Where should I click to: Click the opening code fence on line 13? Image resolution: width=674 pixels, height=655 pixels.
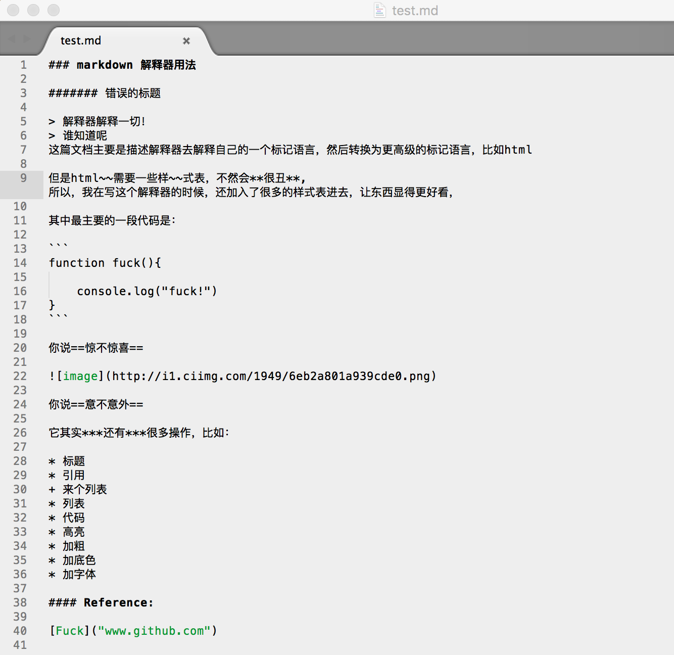tap(59, 247)
